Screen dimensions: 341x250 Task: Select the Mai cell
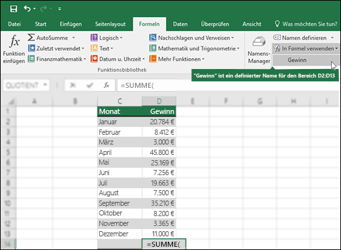pos(120,163)
